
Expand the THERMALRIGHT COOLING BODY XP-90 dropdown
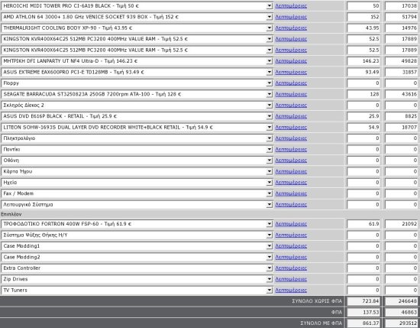[137, 28]
